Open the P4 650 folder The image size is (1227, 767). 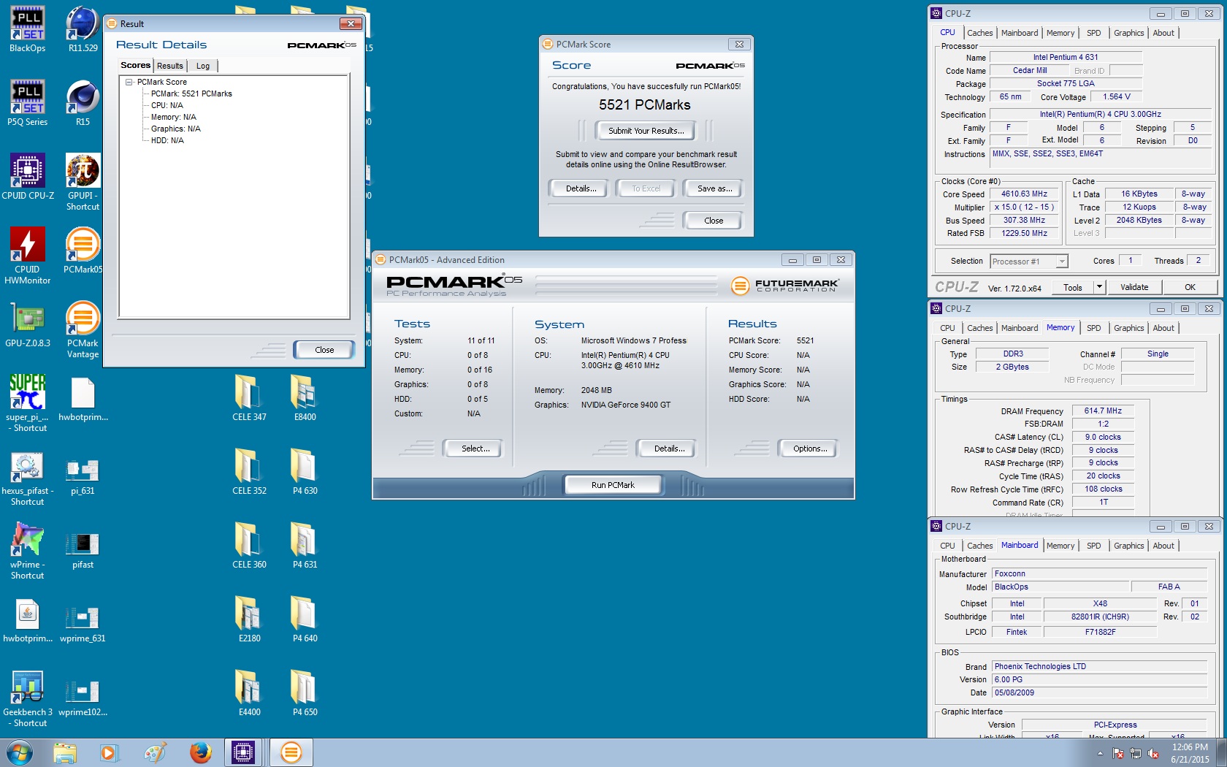305,693
